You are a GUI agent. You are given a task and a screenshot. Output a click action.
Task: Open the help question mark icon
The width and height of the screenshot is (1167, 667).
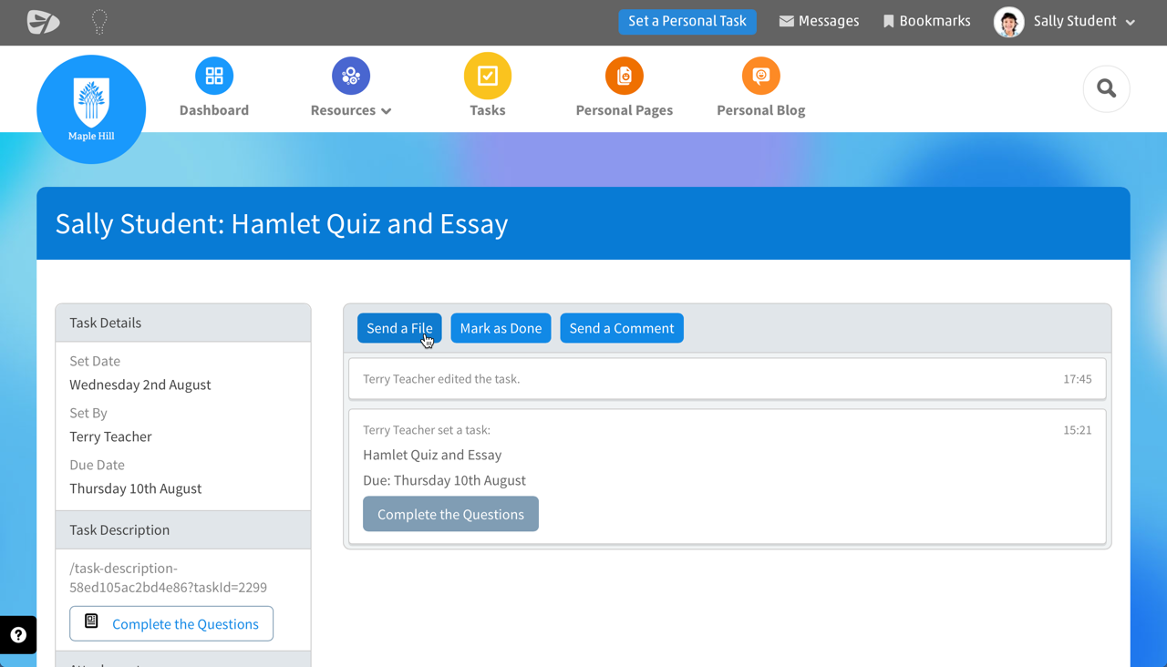pos(18,635)
